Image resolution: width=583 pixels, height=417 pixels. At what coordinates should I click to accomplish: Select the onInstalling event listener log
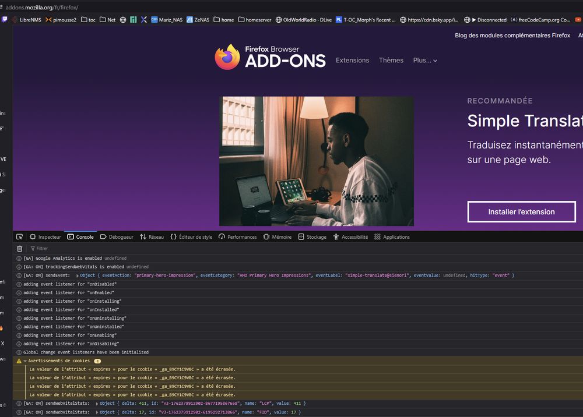coord(298,301)
